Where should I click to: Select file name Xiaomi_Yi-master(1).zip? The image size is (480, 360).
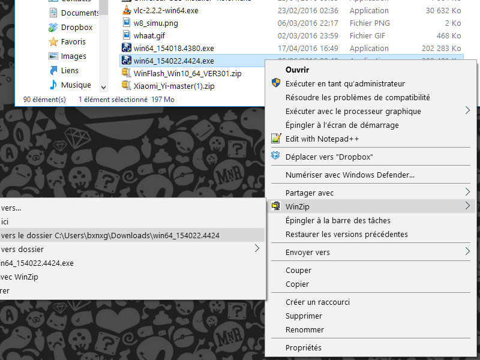click(x=174, y=86)
